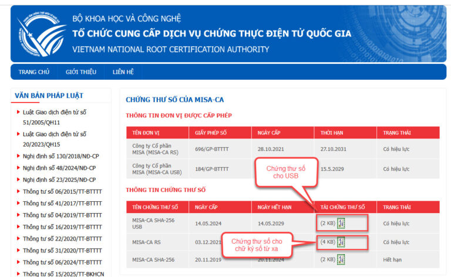Open Thông tư số 16/2019/TT-BTTTT link

62,227
